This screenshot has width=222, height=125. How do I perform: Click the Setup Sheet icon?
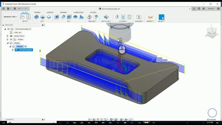tap(129, 17)
